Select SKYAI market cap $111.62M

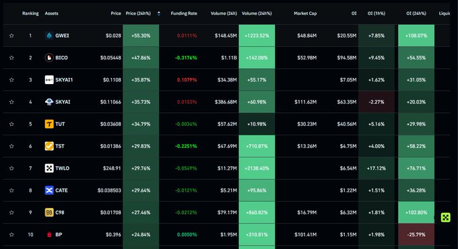[x=306, y=102]
